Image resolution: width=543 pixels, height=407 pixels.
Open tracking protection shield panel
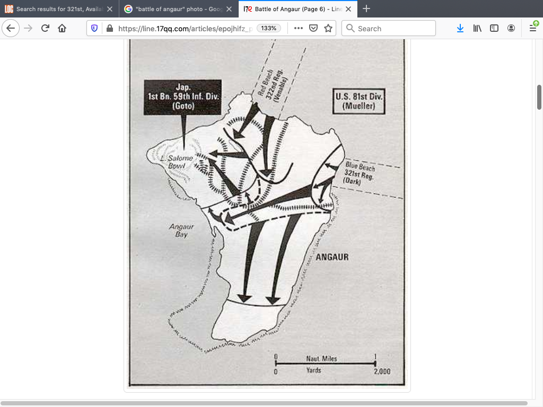[95, 29]
